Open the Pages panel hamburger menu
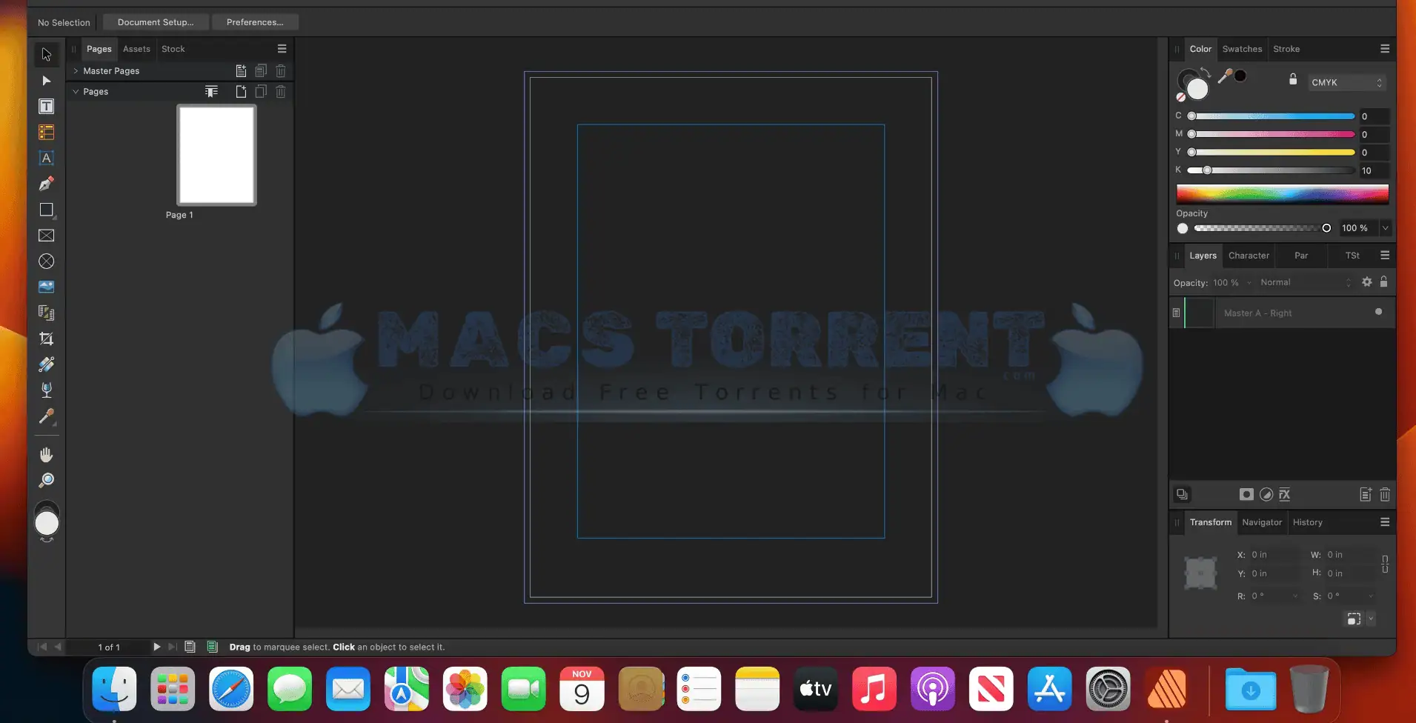 (282, 49)
